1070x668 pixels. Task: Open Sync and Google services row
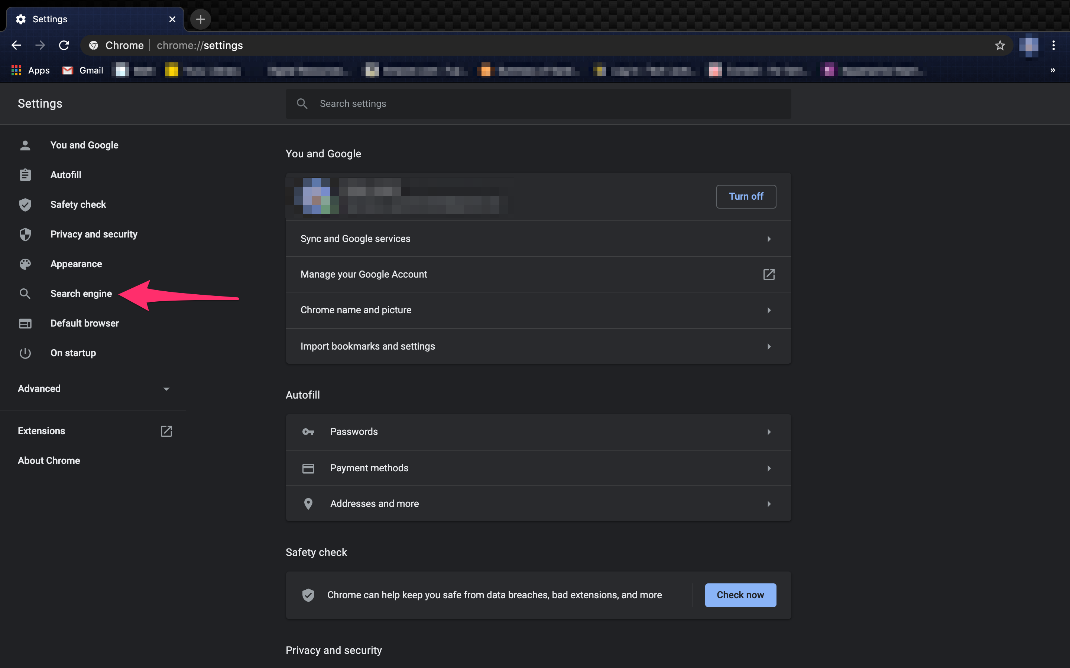(x=538, y=239)
